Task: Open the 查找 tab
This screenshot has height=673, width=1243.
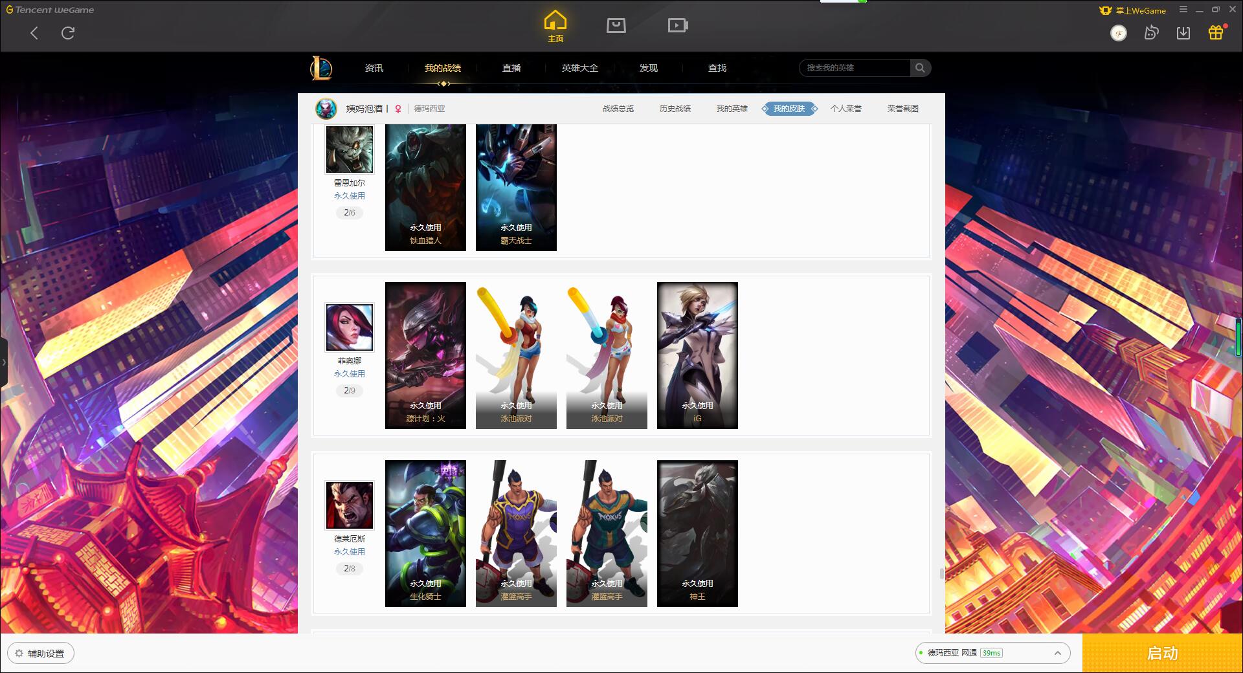Action: [x=717, y=68]
